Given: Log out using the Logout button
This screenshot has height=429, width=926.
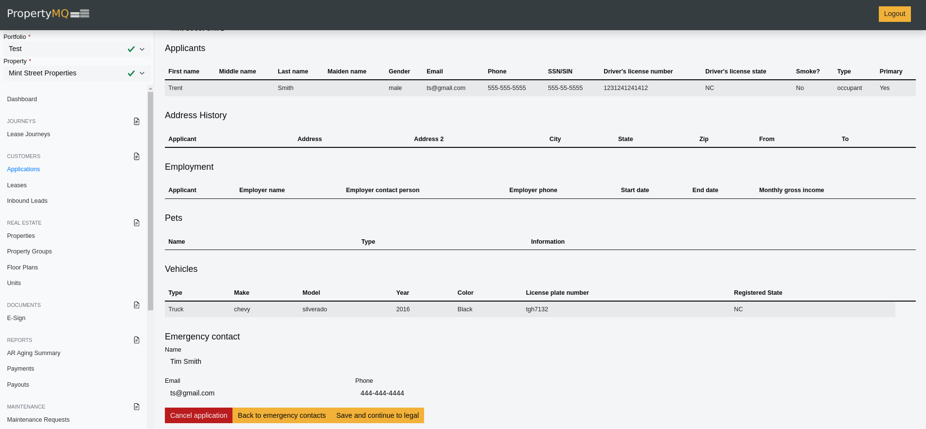Looking at the screenshot, I should 894,14.
